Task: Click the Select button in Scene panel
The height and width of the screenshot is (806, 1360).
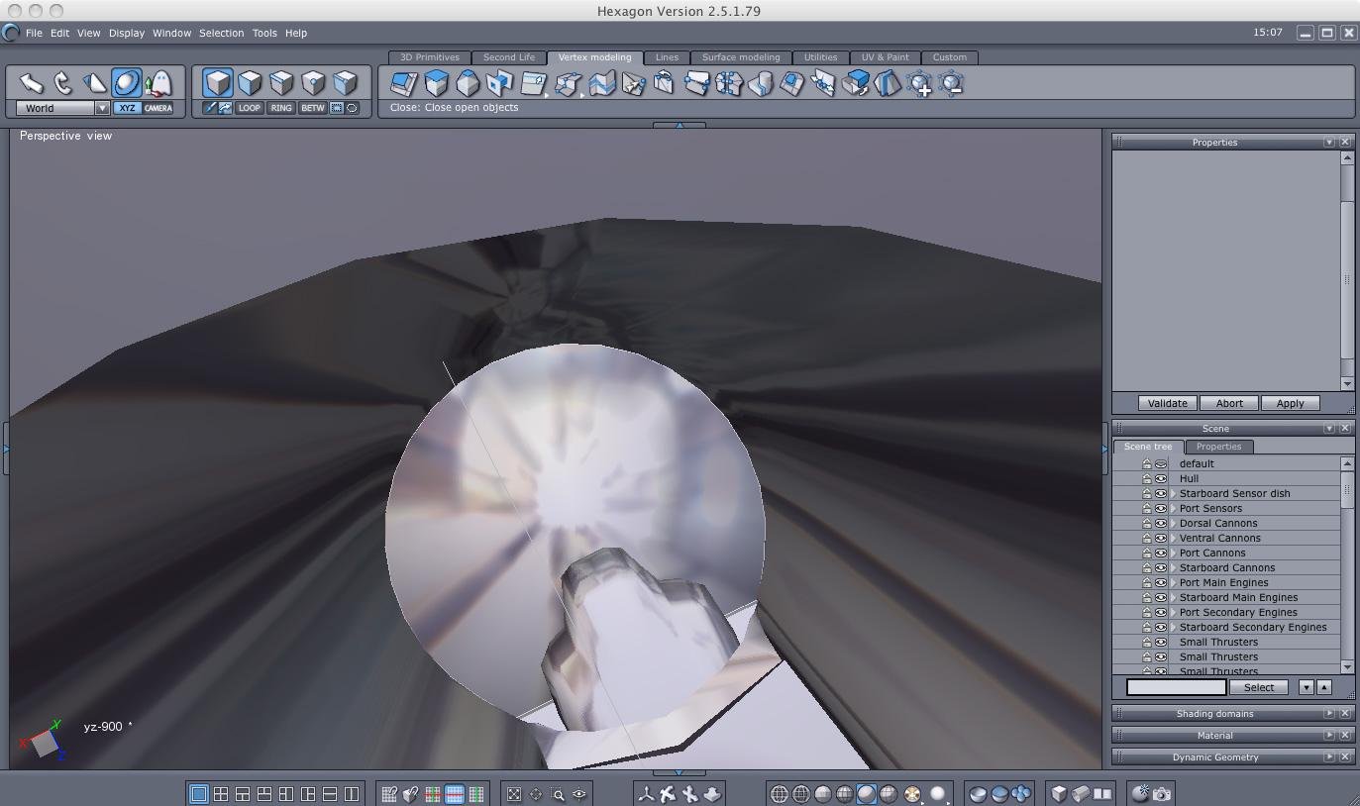Action: coord(1258,687)
